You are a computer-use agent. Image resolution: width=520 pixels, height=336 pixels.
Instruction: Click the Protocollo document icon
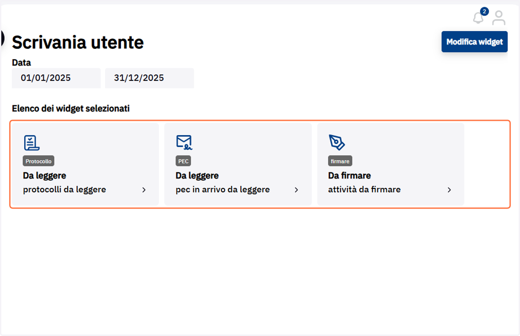click(31, 142)
